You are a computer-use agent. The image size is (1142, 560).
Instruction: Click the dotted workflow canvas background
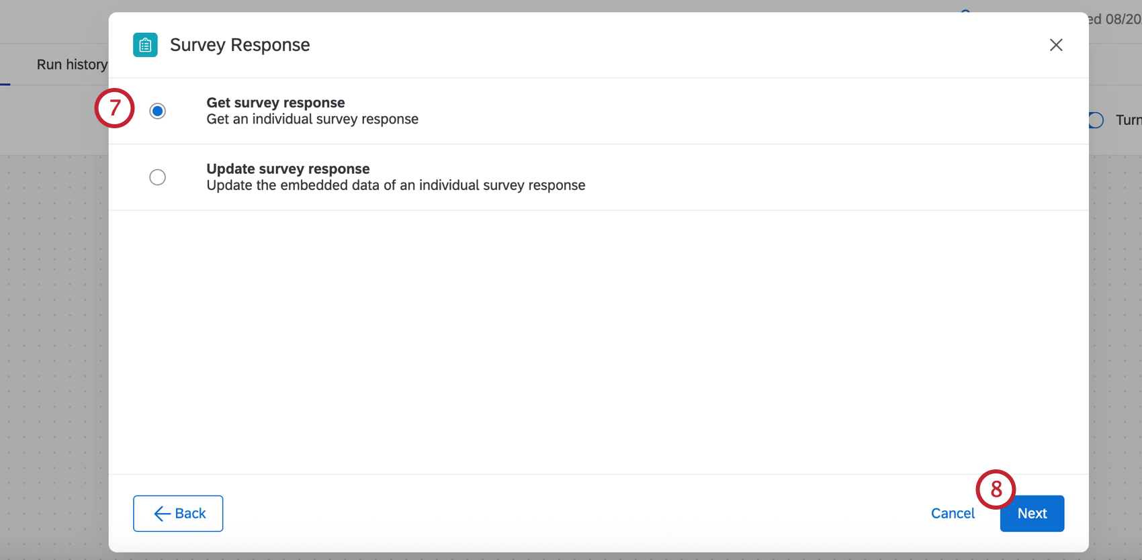click(x=54, y=336)
